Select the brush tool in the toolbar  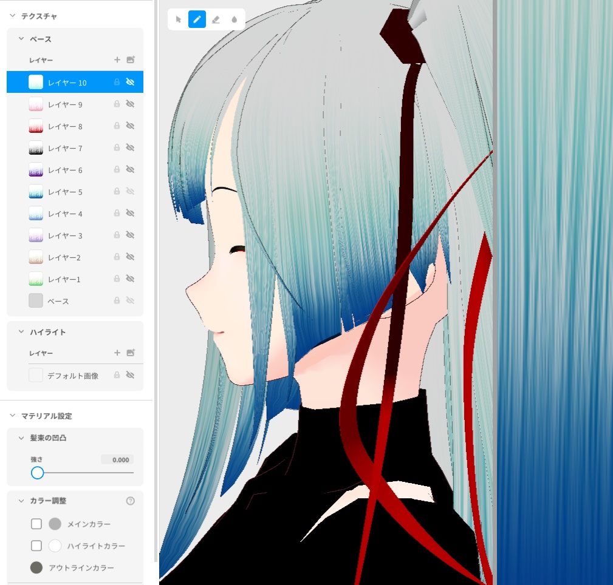197,19
